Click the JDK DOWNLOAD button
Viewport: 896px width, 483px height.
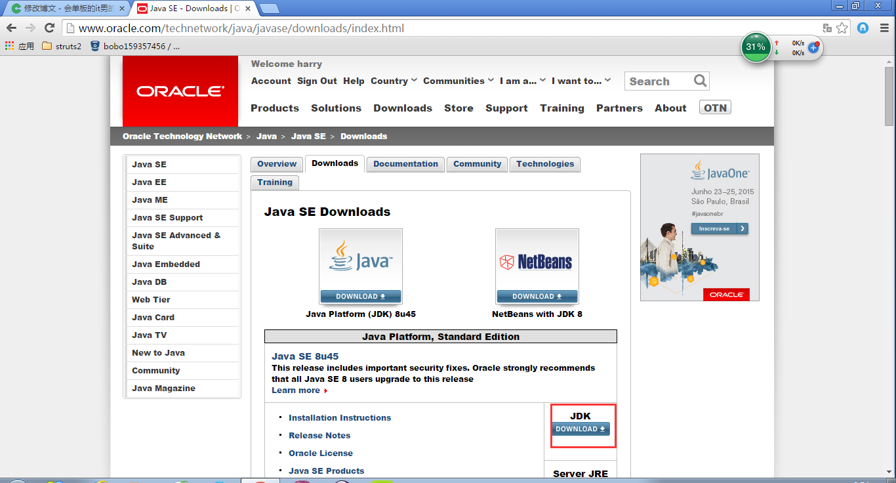point(580,429)
